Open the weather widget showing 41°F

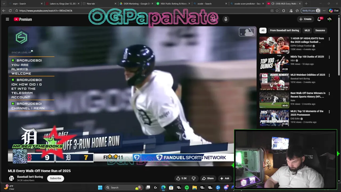tap(9, 187)
